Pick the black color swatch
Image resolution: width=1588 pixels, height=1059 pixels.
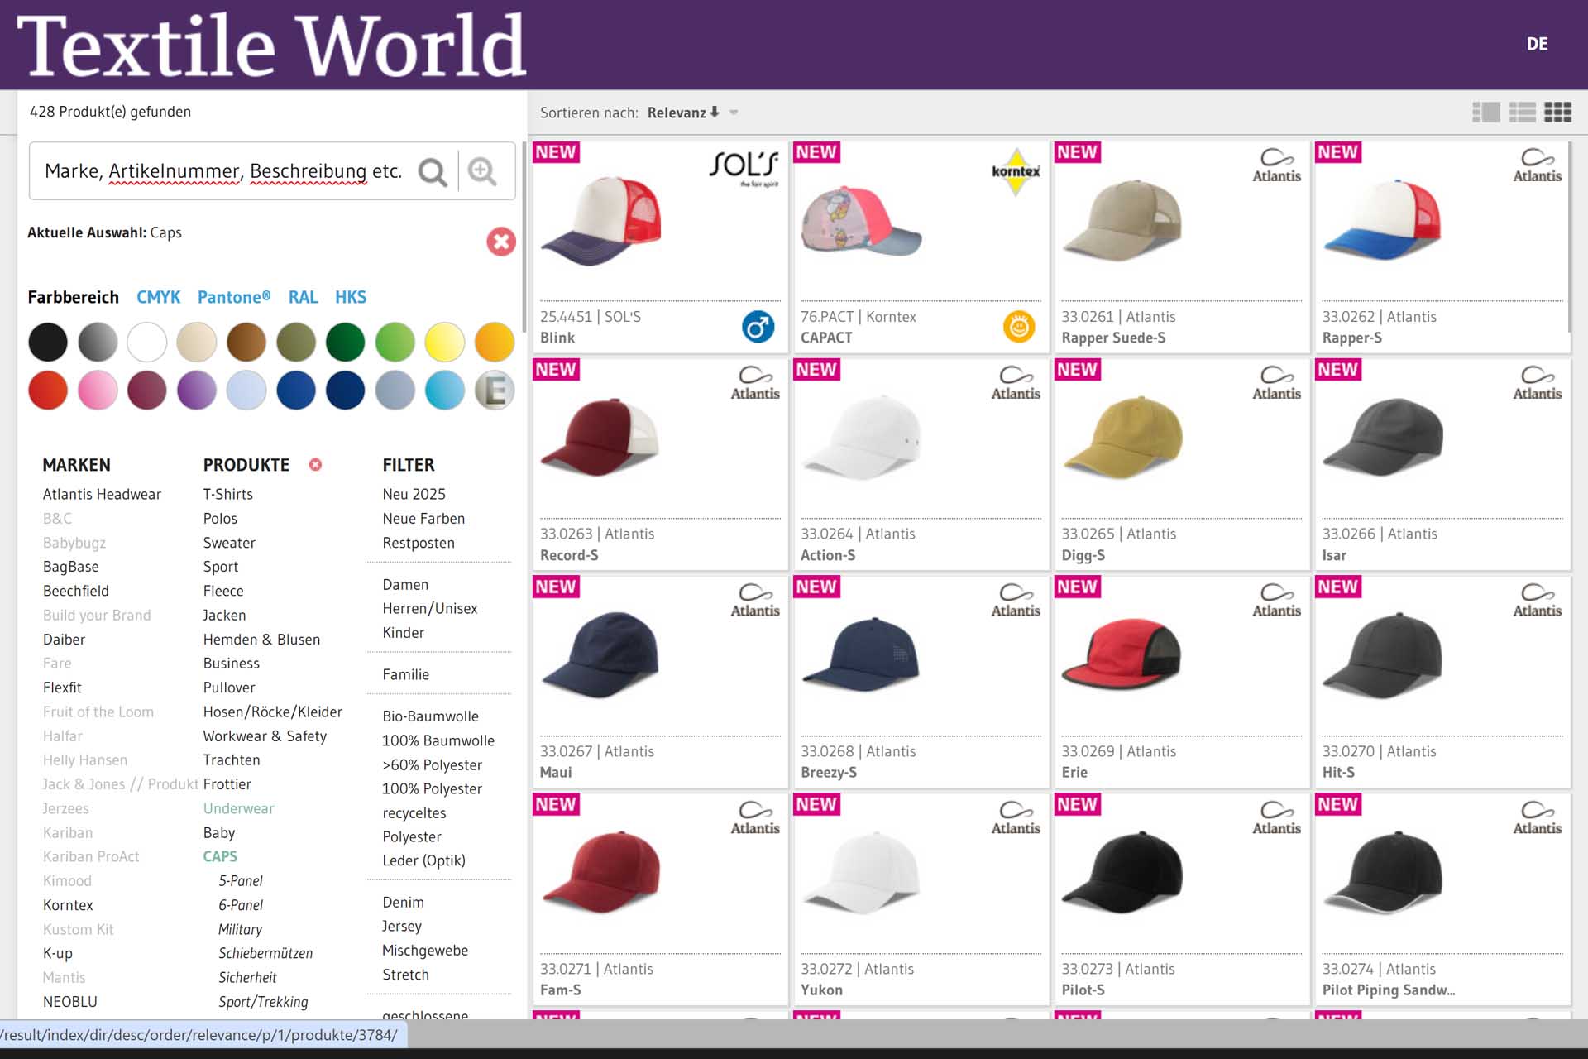click(x=48, y=342)
